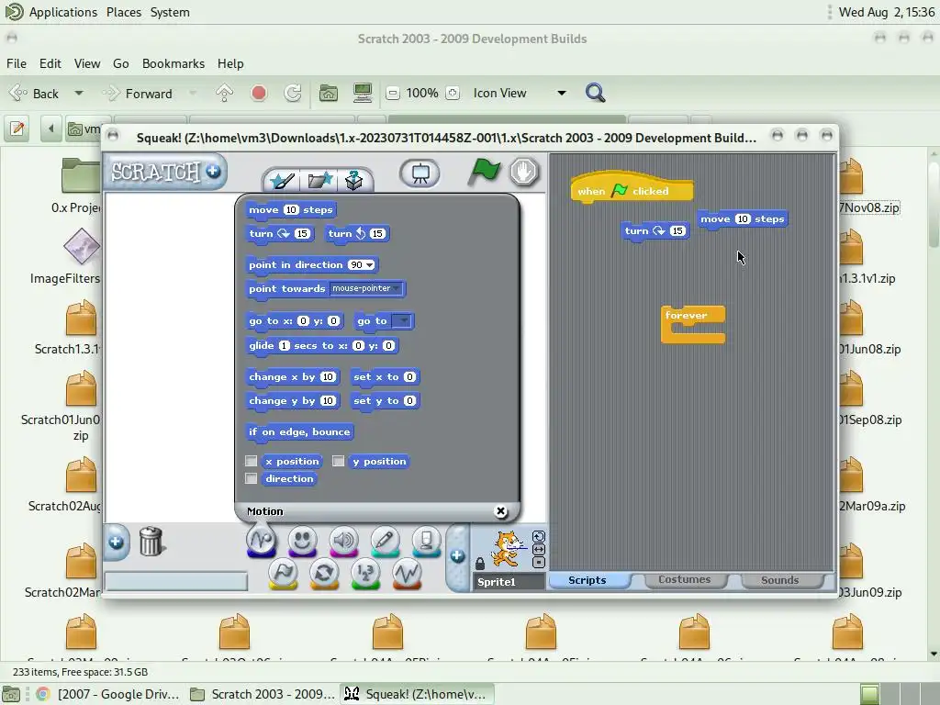This screenshot has height=705, width=940.
Task: Enable the y position checkbox
Action: (338, 461)
